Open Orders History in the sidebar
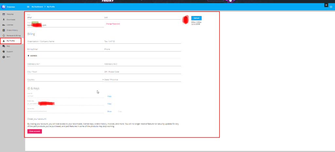Image resolution: width=335 pixels, height=152 pixels. (x=12, y=30)
